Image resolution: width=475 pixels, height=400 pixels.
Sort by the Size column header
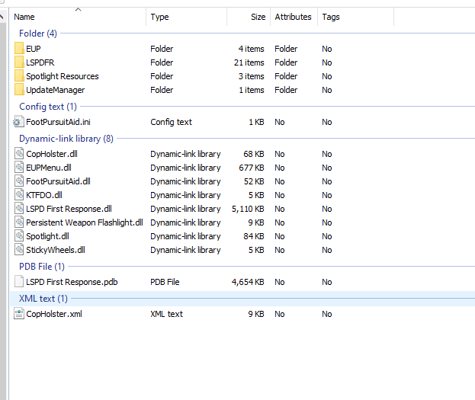point(258,17)
